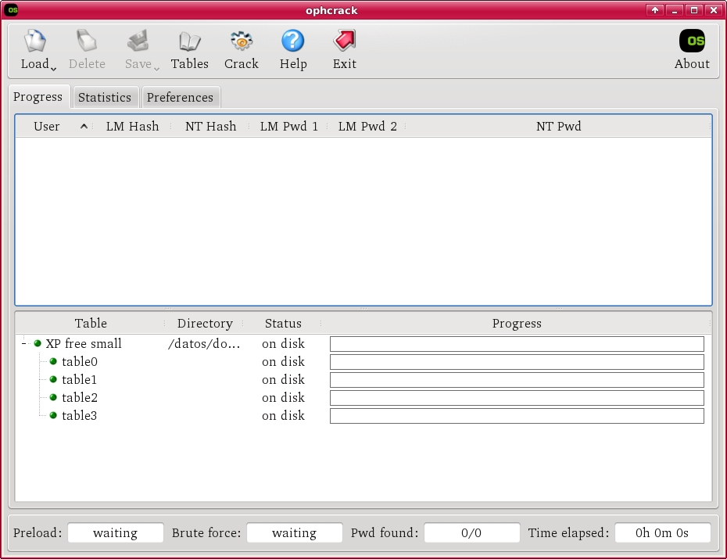Click the progress bar for XP free small
Image resolution: width=727 pixels, height=559 pixels.
(517, 344)
